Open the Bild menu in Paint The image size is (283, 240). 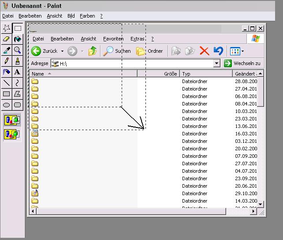pos(71,16)
